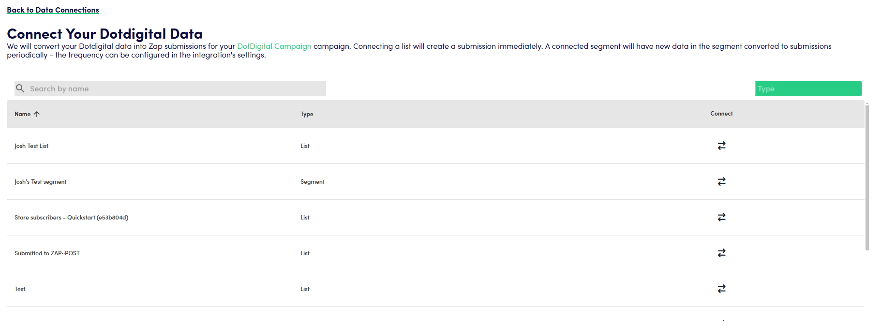Viewport: 881px width, 321px height.
Task: Select Josh's Test segment row name
Action: (41, 182)
